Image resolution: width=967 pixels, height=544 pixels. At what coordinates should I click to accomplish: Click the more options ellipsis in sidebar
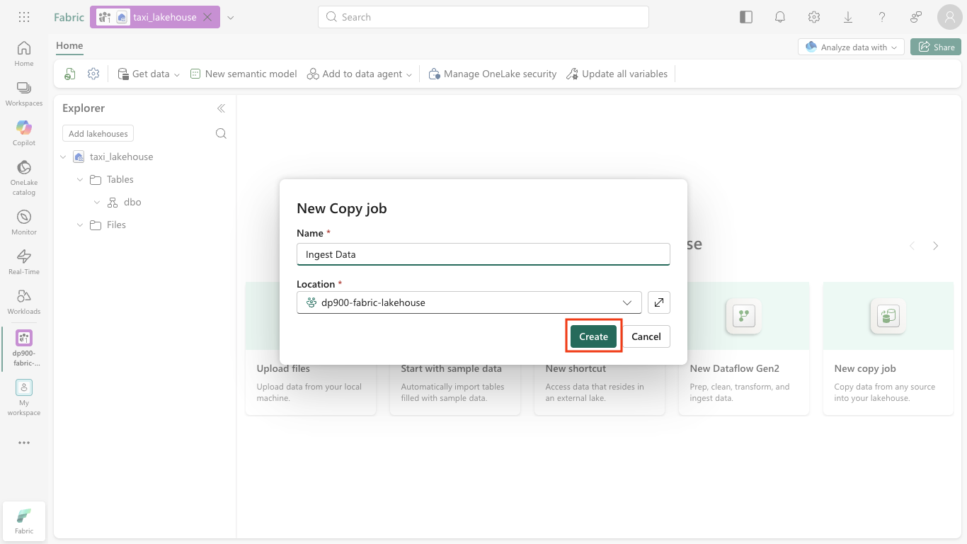(24, 443)
